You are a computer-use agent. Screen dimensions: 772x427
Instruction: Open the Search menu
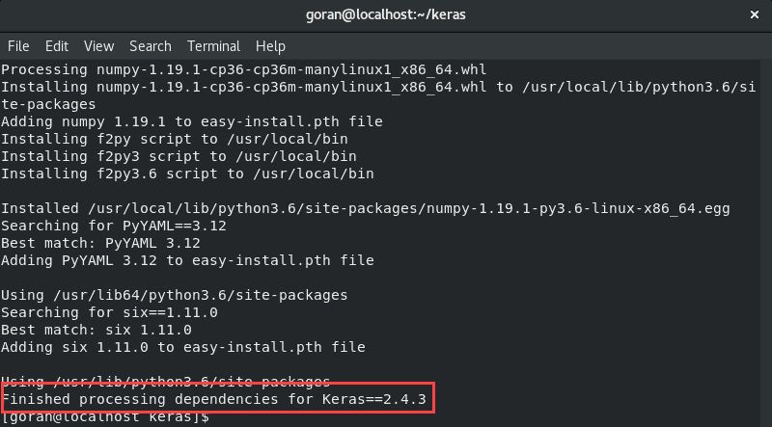click(151, 46)
